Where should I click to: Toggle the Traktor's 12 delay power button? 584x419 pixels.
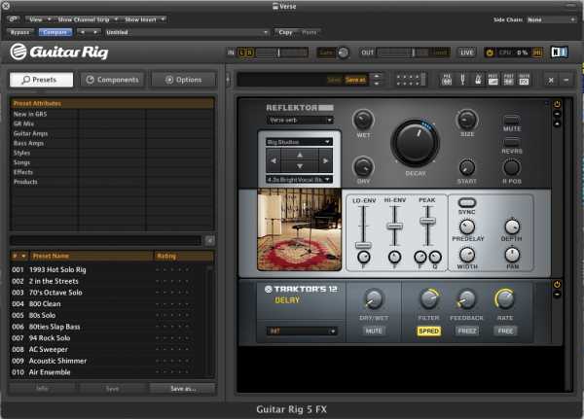557,285
